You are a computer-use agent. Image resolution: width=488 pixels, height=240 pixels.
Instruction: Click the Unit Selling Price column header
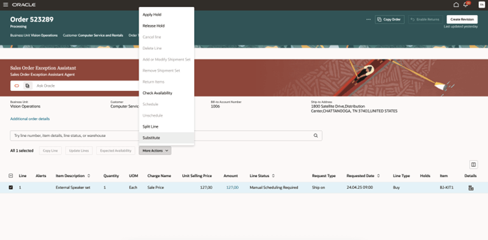coord(197,176)
